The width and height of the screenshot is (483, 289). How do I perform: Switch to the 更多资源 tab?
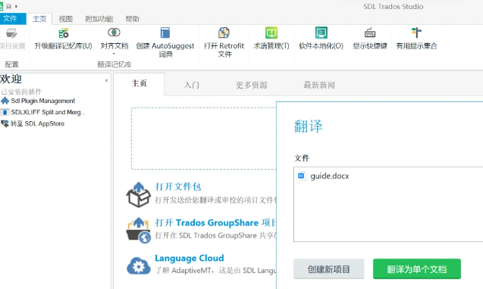click(x=252, y=85)
